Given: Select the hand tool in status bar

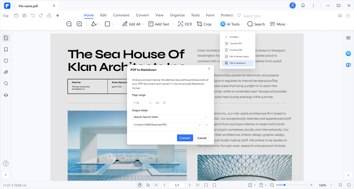Looking at the screenshot, I should (140, 185).
